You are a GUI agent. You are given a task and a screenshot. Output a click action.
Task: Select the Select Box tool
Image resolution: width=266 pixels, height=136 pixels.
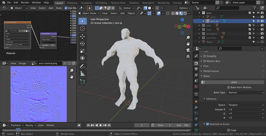coord(83,21)
